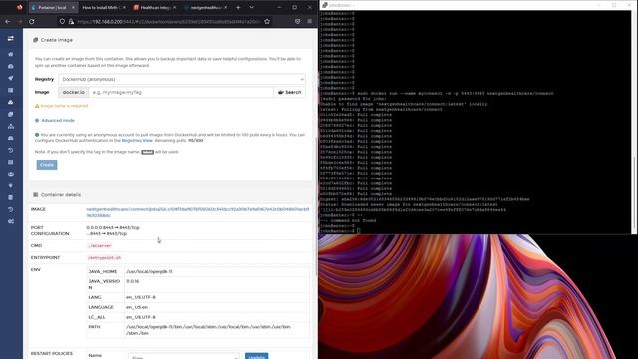Close the Healthcare Integ tab

point(175,7)
